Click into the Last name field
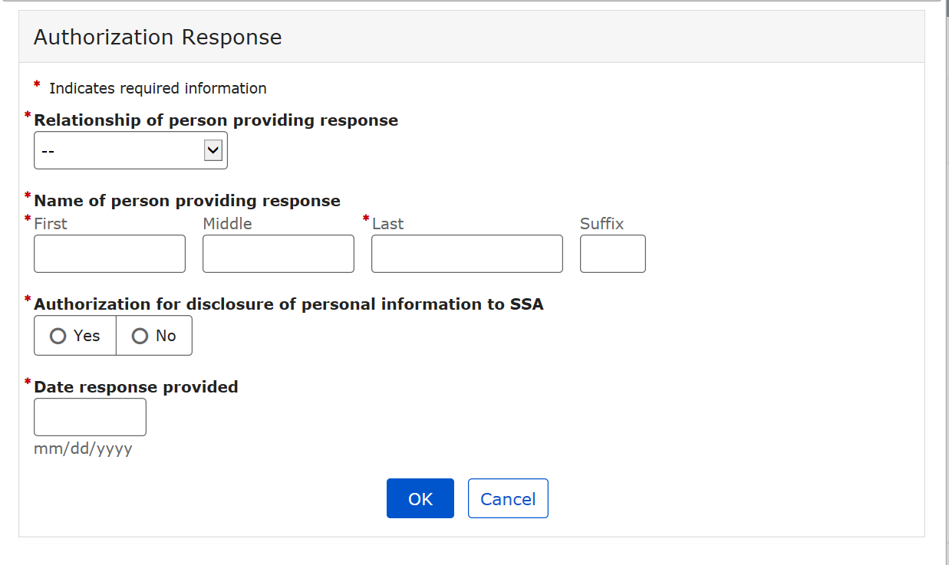The height and width of the screenshot is (565, 949). [x=466, y=254]
